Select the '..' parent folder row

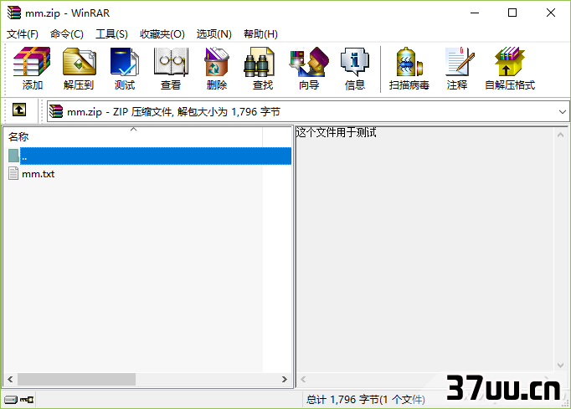149,156
